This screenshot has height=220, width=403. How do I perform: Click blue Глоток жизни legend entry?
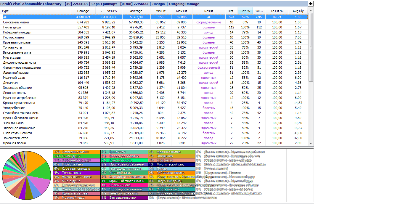77,164
